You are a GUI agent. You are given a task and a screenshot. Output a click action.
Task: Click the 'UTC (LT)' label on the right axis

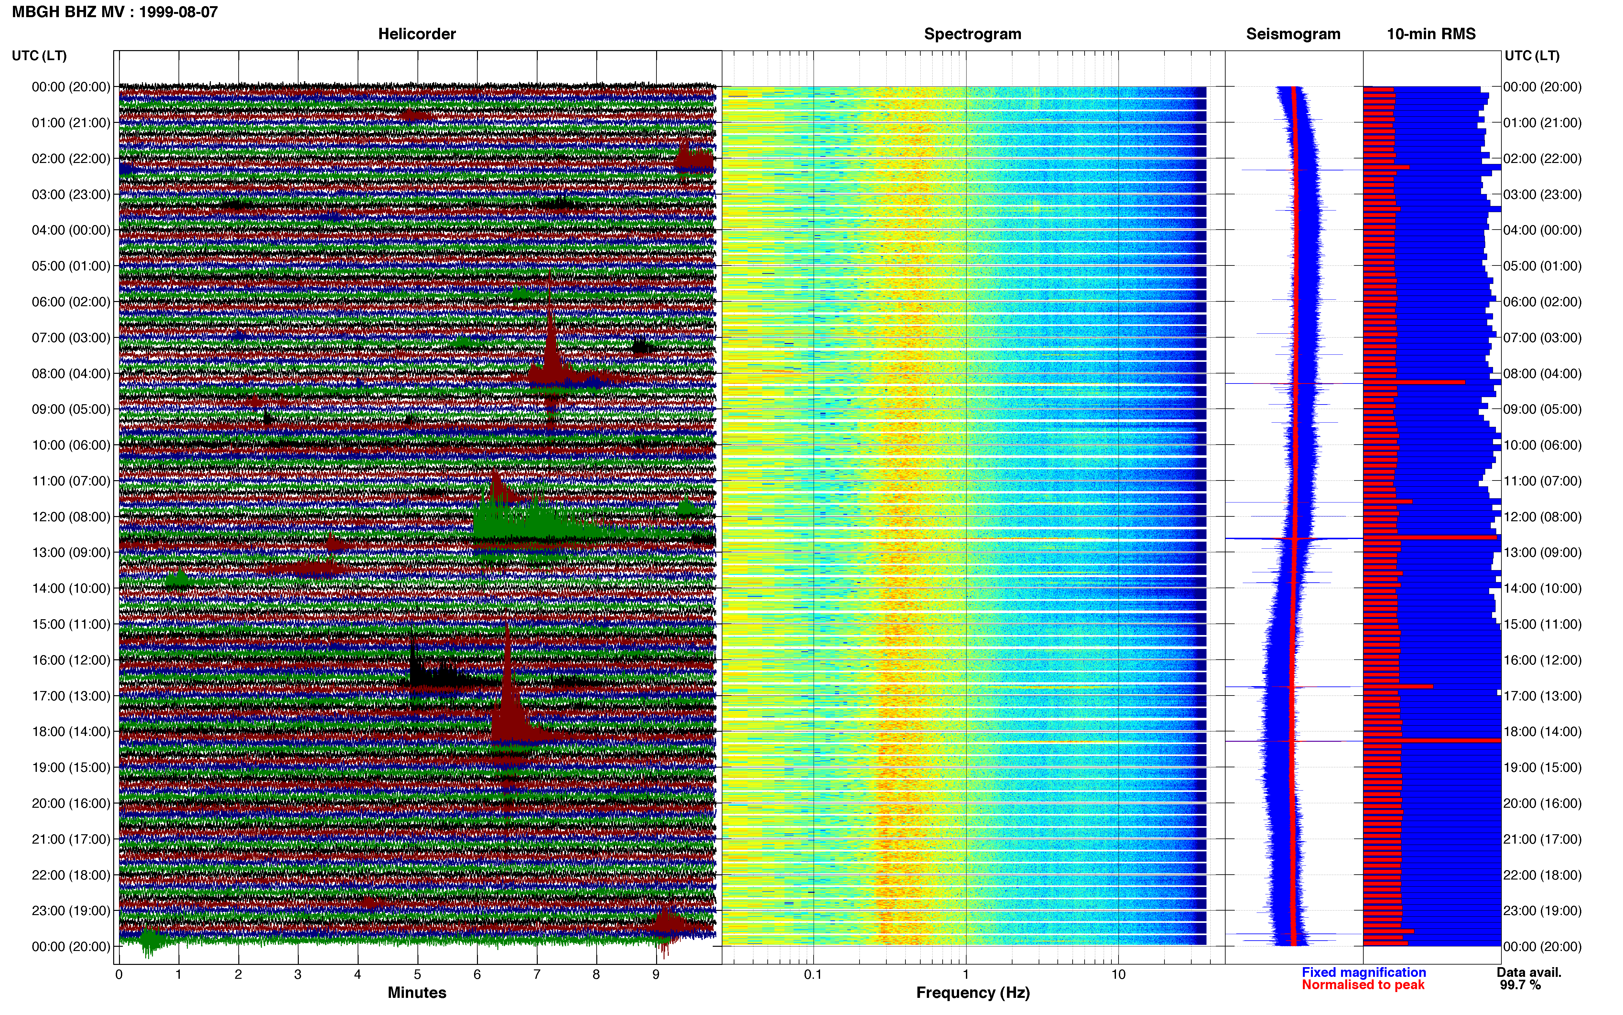[1532, 56]
